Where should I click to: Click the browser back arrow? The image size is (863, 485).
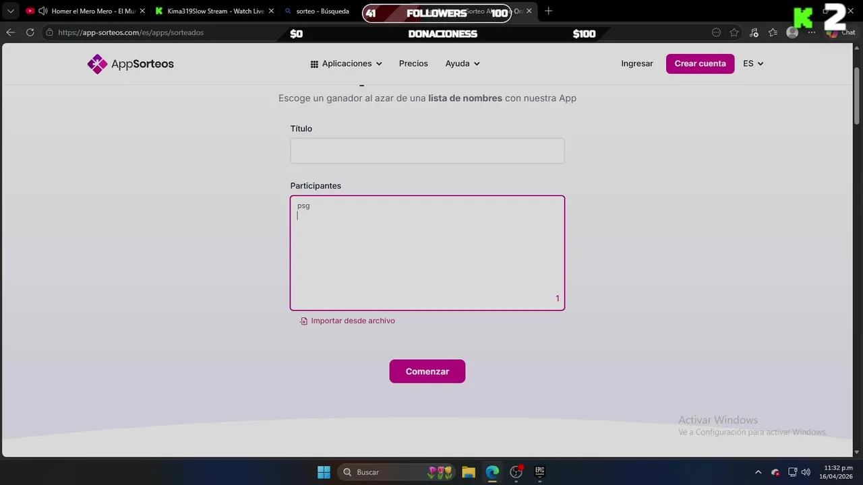(10, 32)
